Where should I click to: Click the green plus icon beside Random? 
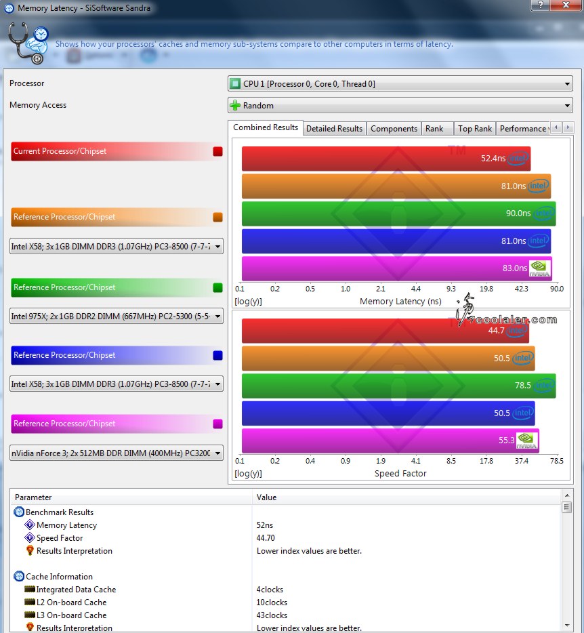[x=235, y=106]
